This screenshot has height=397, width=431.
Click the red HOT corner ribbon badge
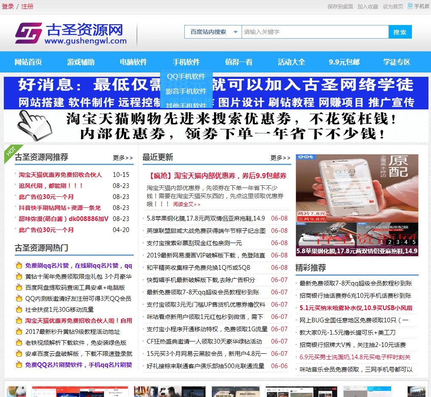click(10, 153)
